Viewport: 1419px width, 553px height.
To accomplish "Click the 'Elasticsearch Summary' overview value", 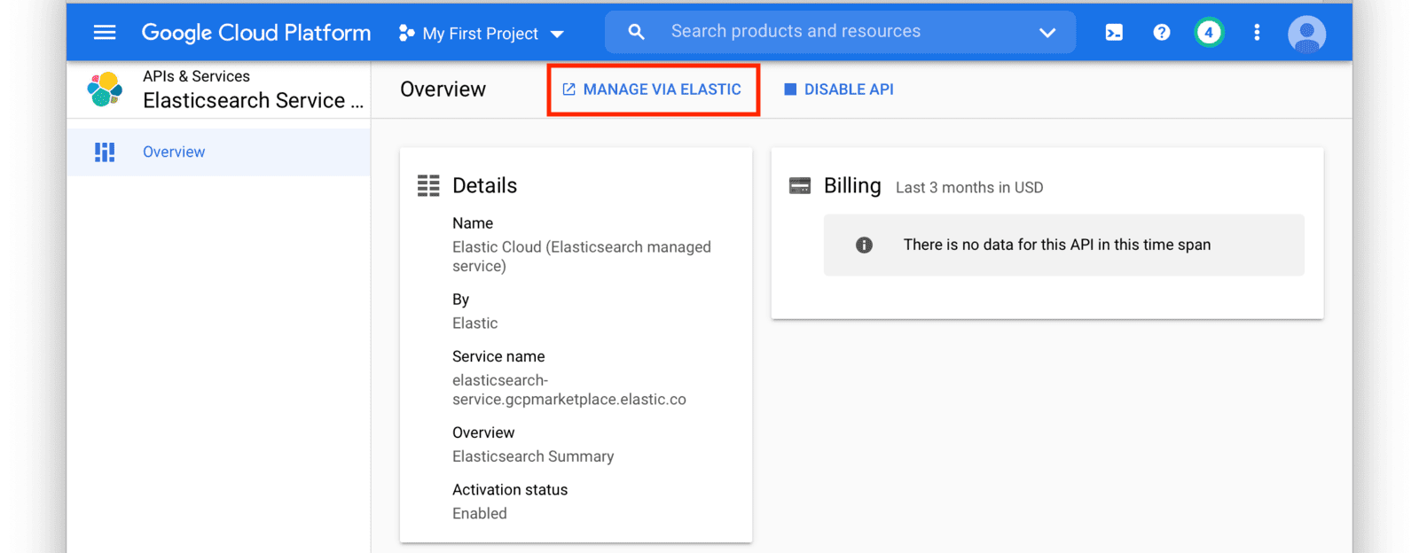I will pyautogui.click(x=533, y=456).
